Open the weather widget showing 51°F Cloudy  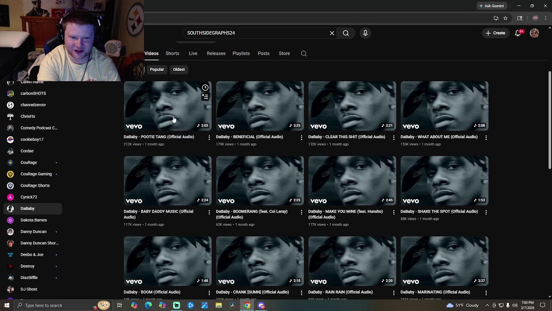tap(462, 305)
